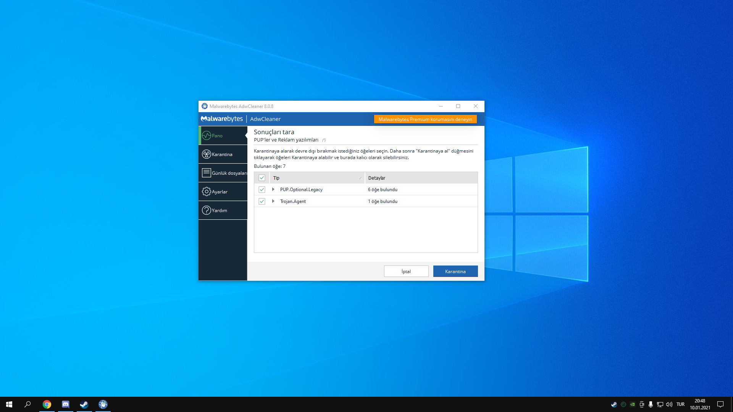Select the '1 öğe bulundu' detail cell
This screenshot has width=733, height=412.
tap(383, 201)
